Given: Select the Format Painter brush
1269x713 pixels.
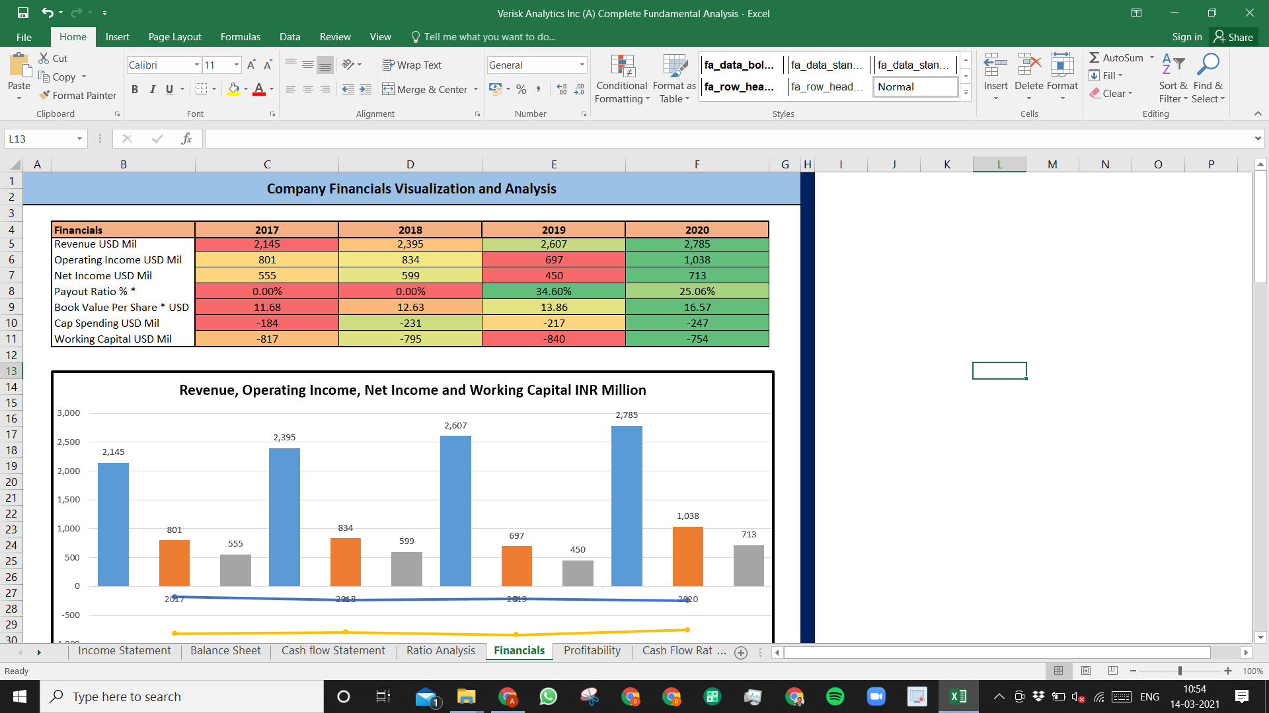Looking at the screenshot, I should click(x=77, y=95).
